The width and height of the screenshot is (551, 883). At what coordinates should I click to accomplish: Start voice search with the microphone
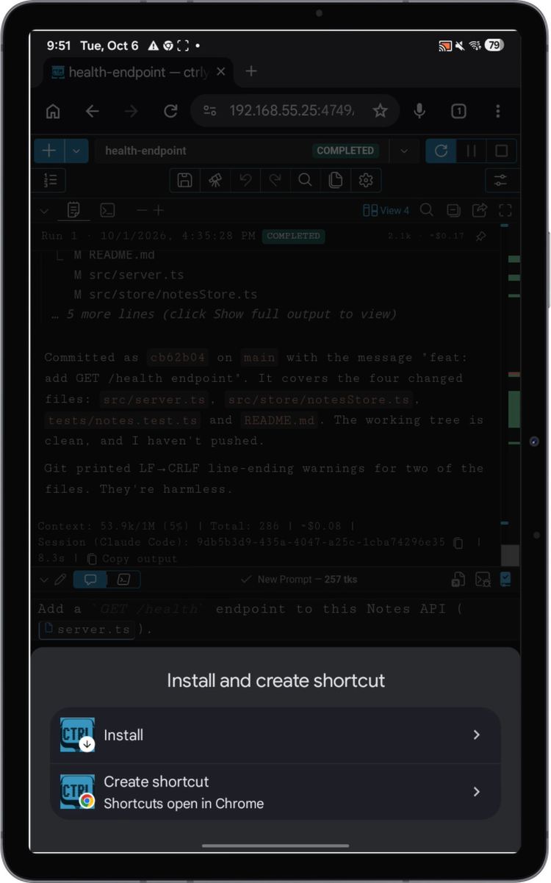coord(419,111)
